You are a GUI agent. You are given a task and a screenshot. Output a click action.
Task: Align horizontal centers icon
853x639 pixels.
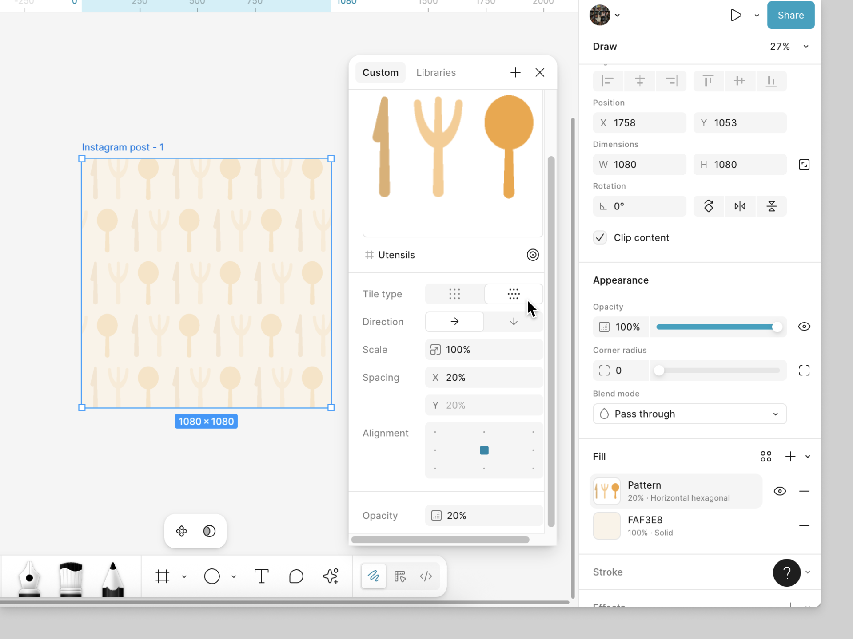(640, 81)
